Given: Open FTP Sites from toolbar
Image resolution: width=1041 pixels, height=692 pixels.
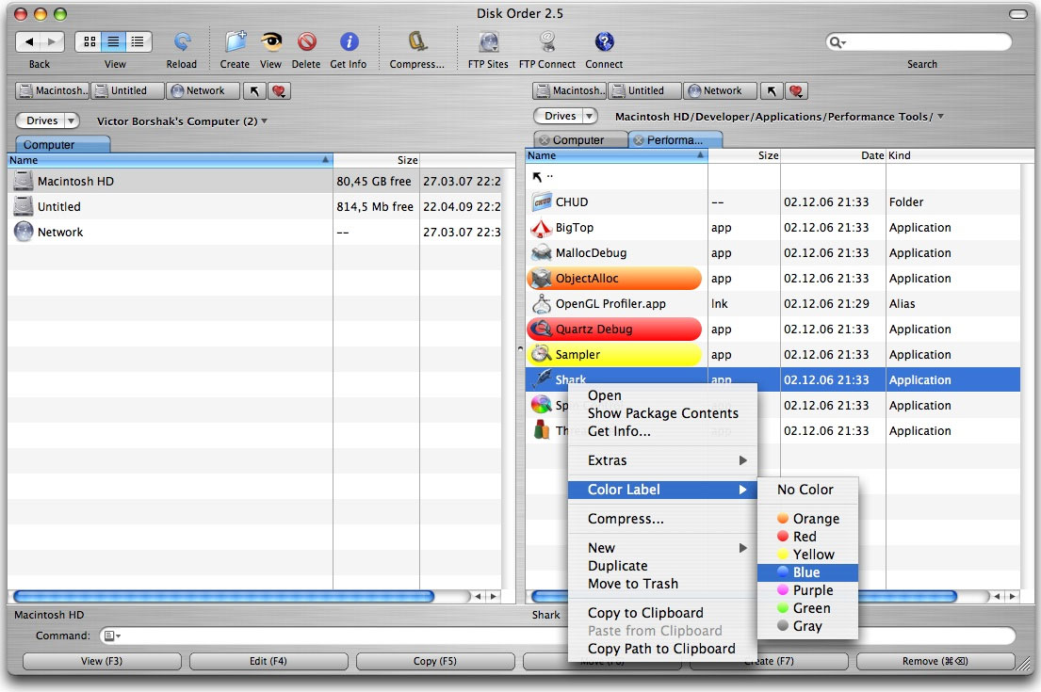Looking at the screenshot, I should click(x=489, y=41).
